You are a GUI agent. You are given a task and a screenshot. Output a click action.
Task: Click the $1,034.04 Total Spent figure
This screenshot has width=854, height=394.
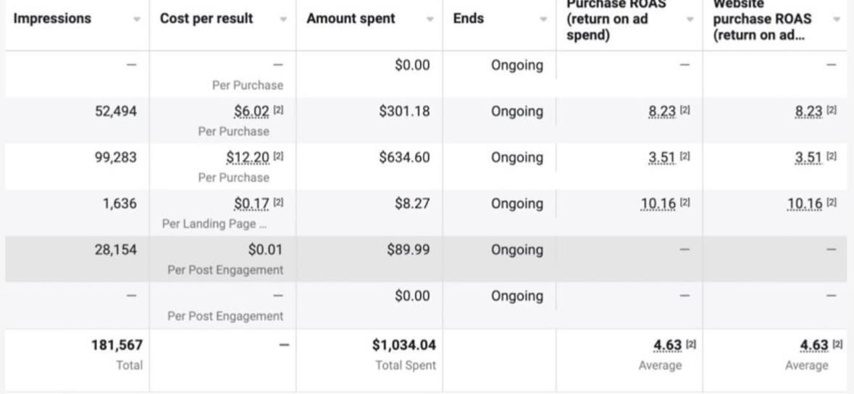click(404, 345)
